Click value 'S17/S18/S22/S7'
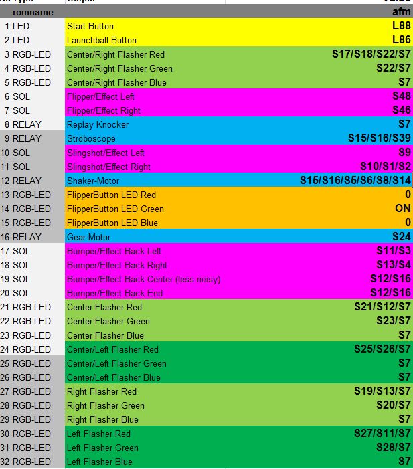 pos(371,54)
